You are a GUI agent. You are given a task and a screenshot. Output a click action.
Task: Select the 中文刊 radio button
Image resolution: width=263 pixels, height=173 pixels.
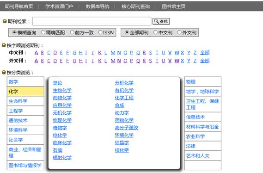pos(155,32)
